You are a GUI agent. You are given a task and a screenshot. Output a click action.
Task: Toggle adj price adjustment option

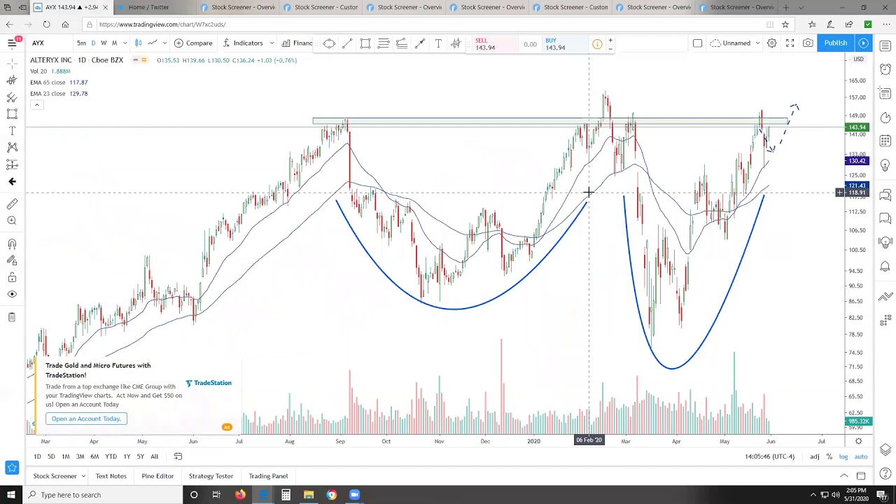815,456
